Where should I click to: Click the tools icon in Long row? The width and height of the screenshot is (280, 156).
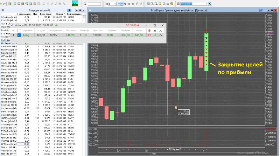(x=161, y=35)
